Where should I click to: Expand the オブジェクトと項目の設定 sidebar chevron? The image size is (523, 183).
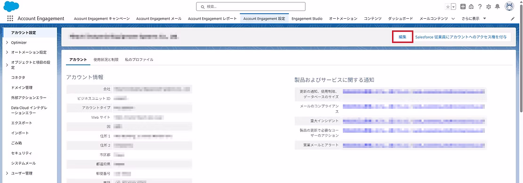pyautogui.click(x=7, y=65)
